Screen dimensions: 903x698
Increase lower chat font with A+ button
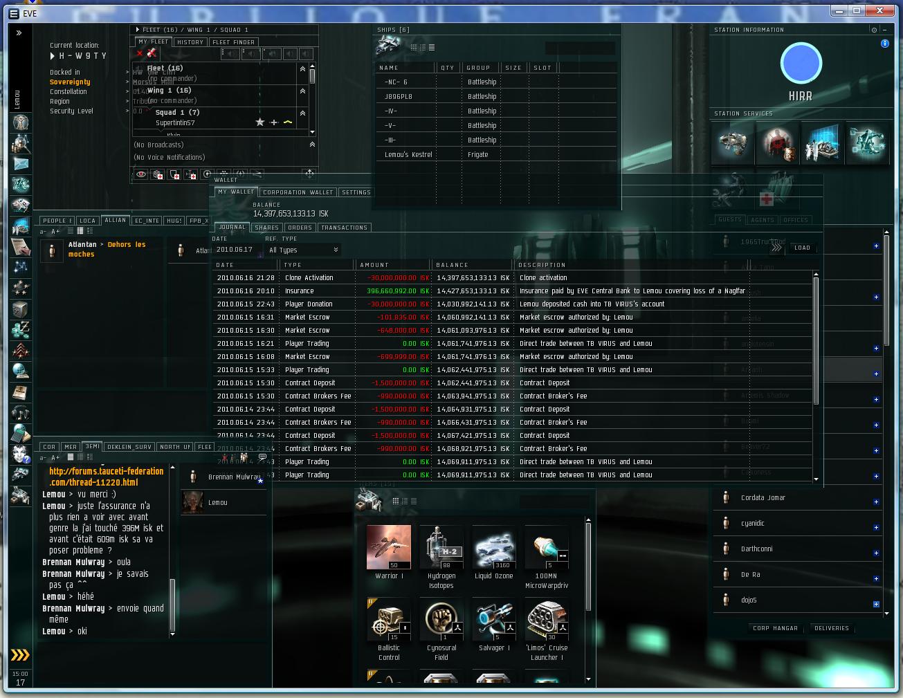(56, 457)
